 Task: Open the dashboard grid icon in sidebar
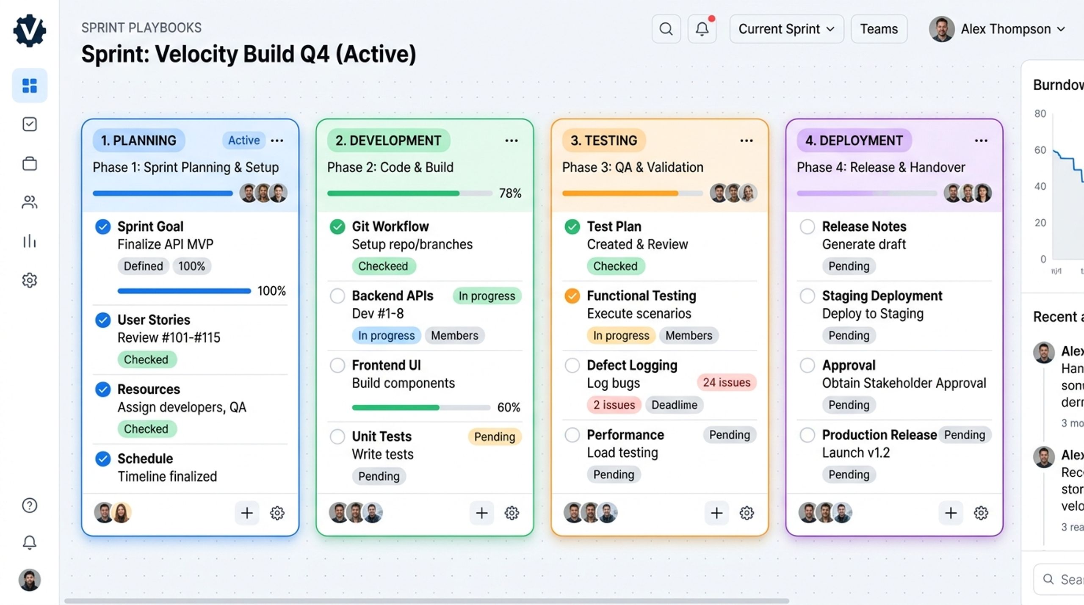coord(30,86)
